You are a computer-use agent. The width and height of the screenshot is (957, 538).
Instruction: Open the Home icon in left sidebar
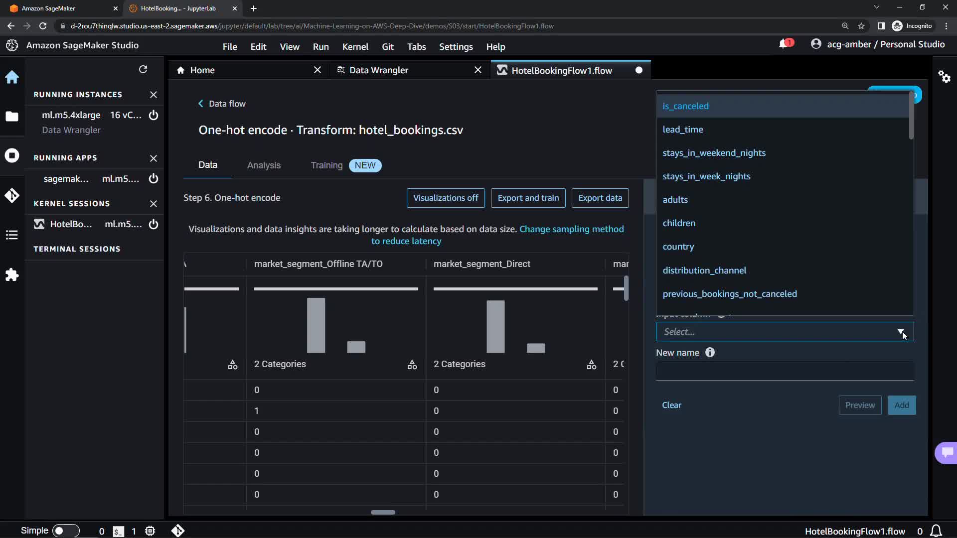click(x=12, y=77)
